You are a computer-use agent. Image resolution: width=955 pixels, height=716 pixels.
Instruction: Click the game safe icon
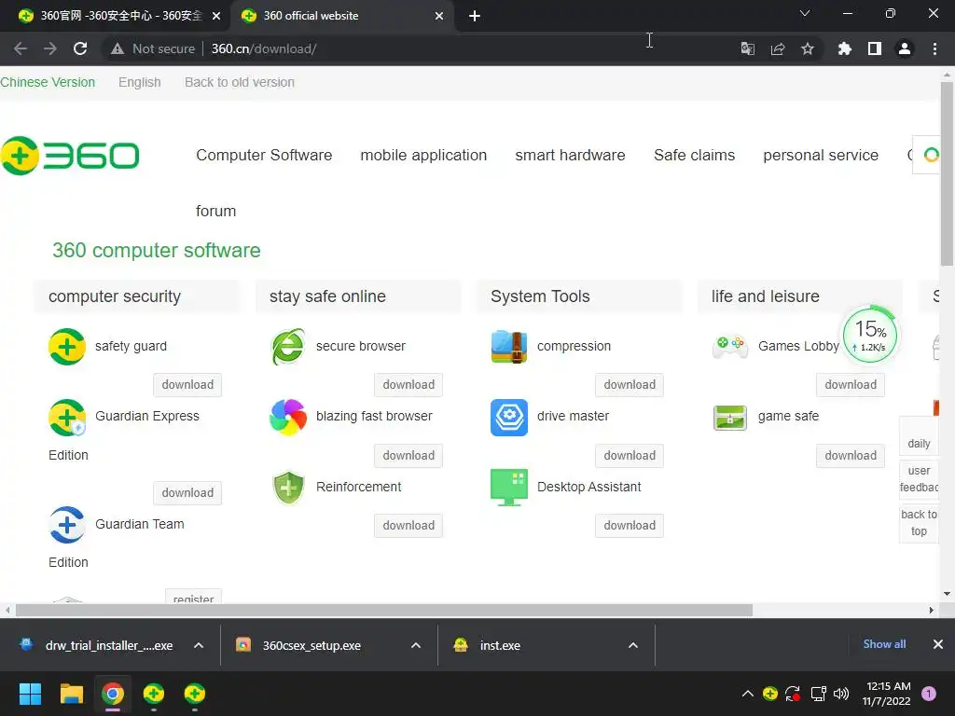[730, 417]
